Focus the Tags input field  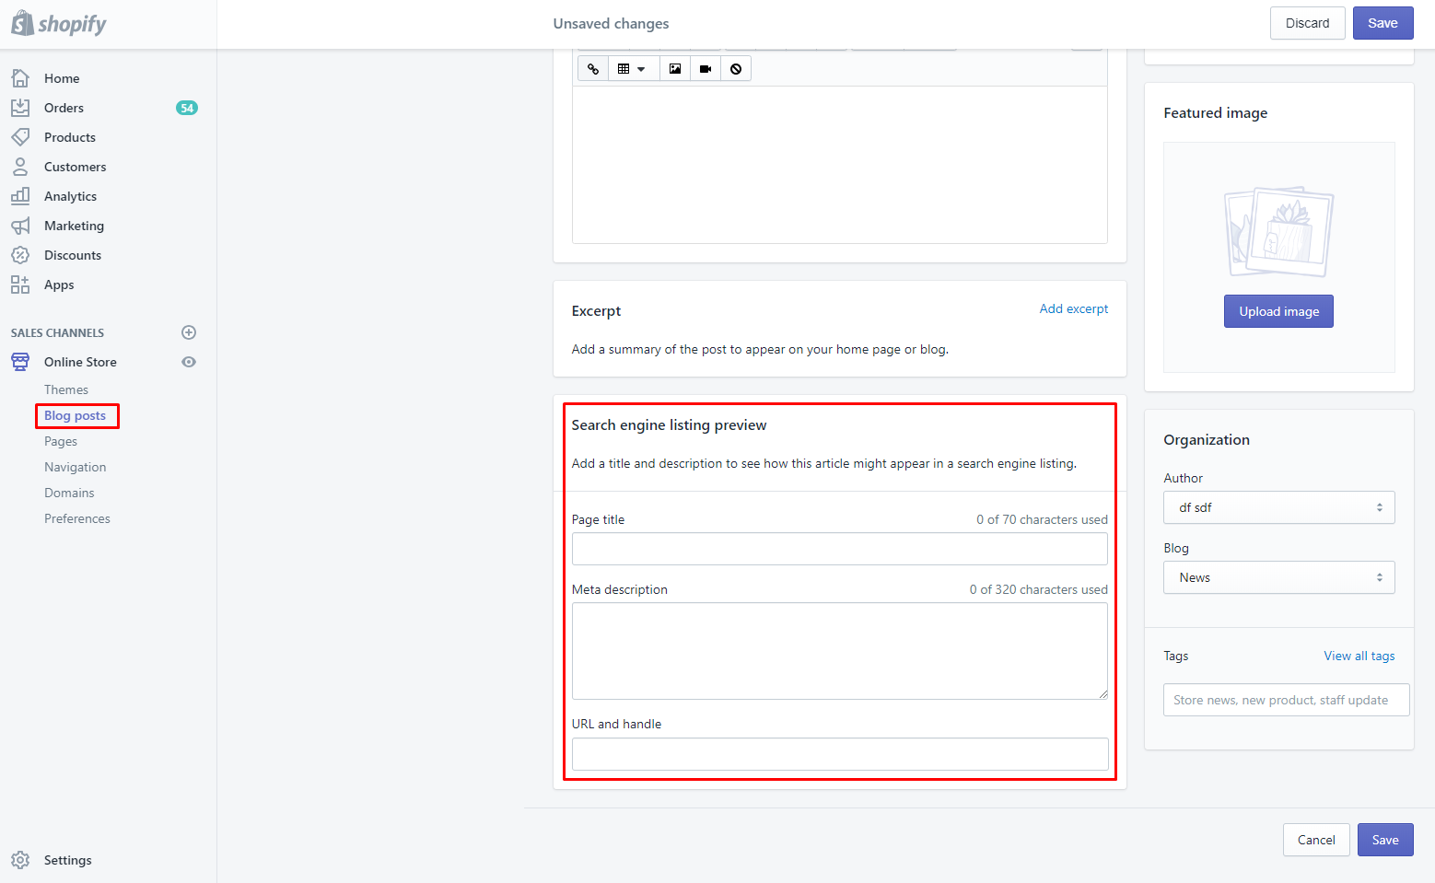[1286, 700]
